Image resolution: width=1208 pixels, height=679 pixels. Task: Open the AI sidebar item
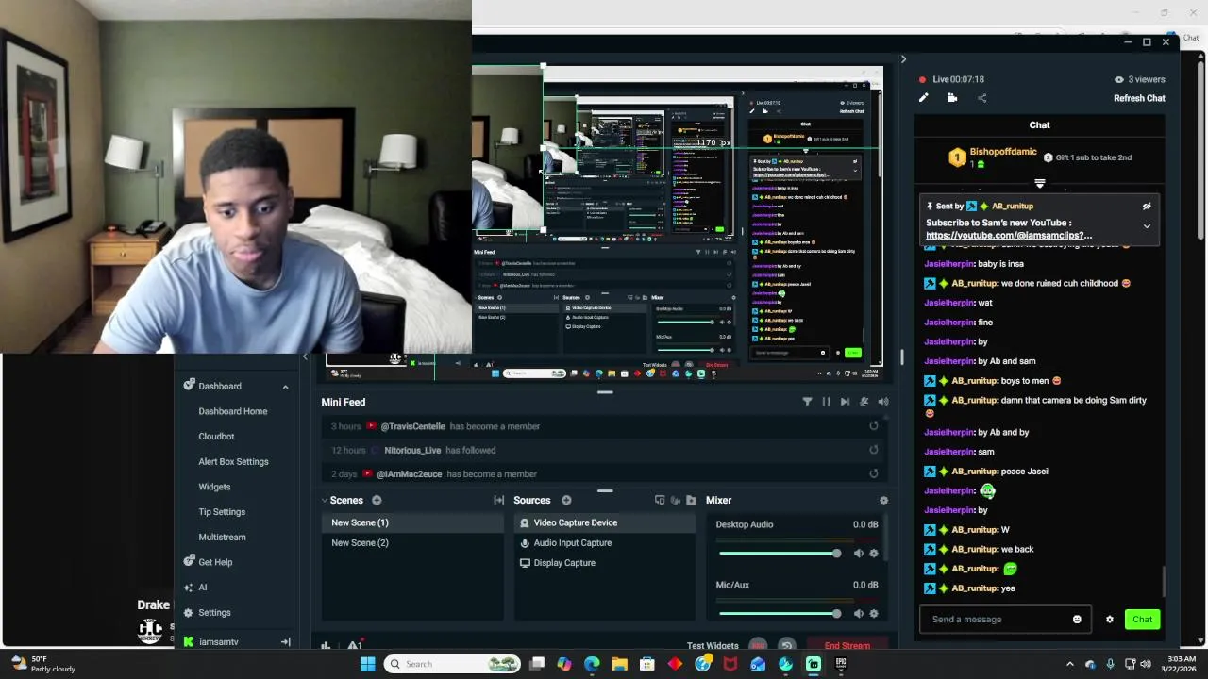195,588
